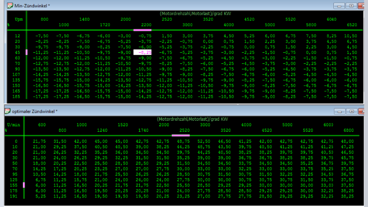The image size is (368, 207).
Task: Click the 6520 Upm column header
Action: (x=351, y=24)
